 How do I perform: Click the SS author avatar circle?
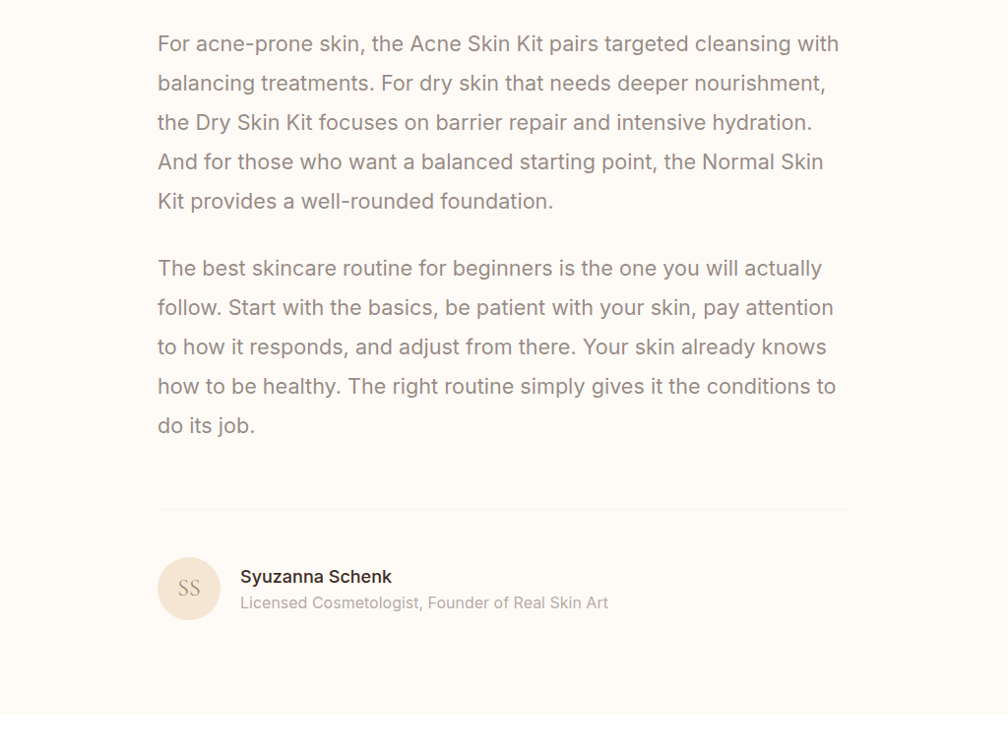point(189,589)
